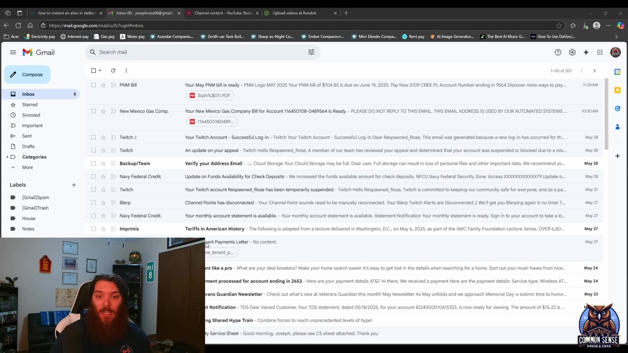Bookmark this page star icon
The image size is (628, 353).
tap(559, 25)
